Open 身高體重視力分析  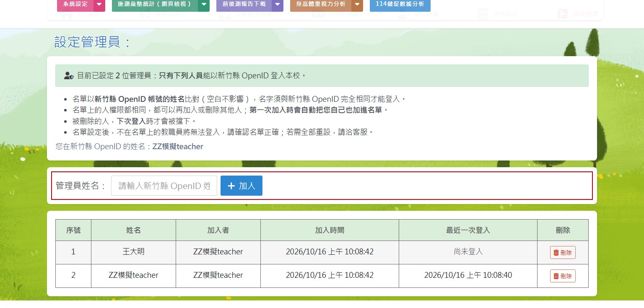pos(321,5)
